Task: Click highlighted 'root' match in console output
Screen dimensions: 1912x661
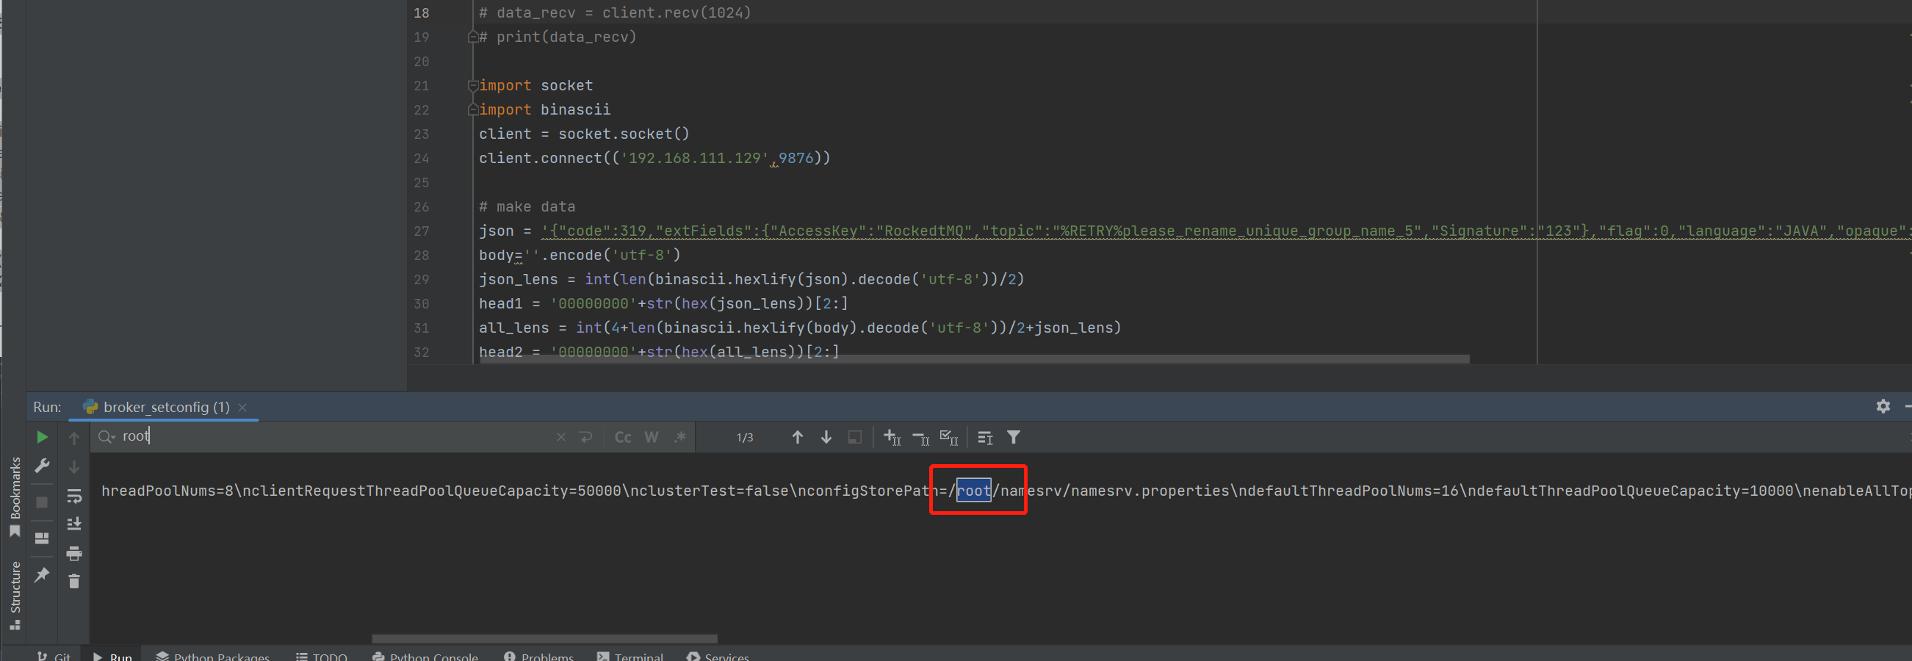Action: (973, 491)
